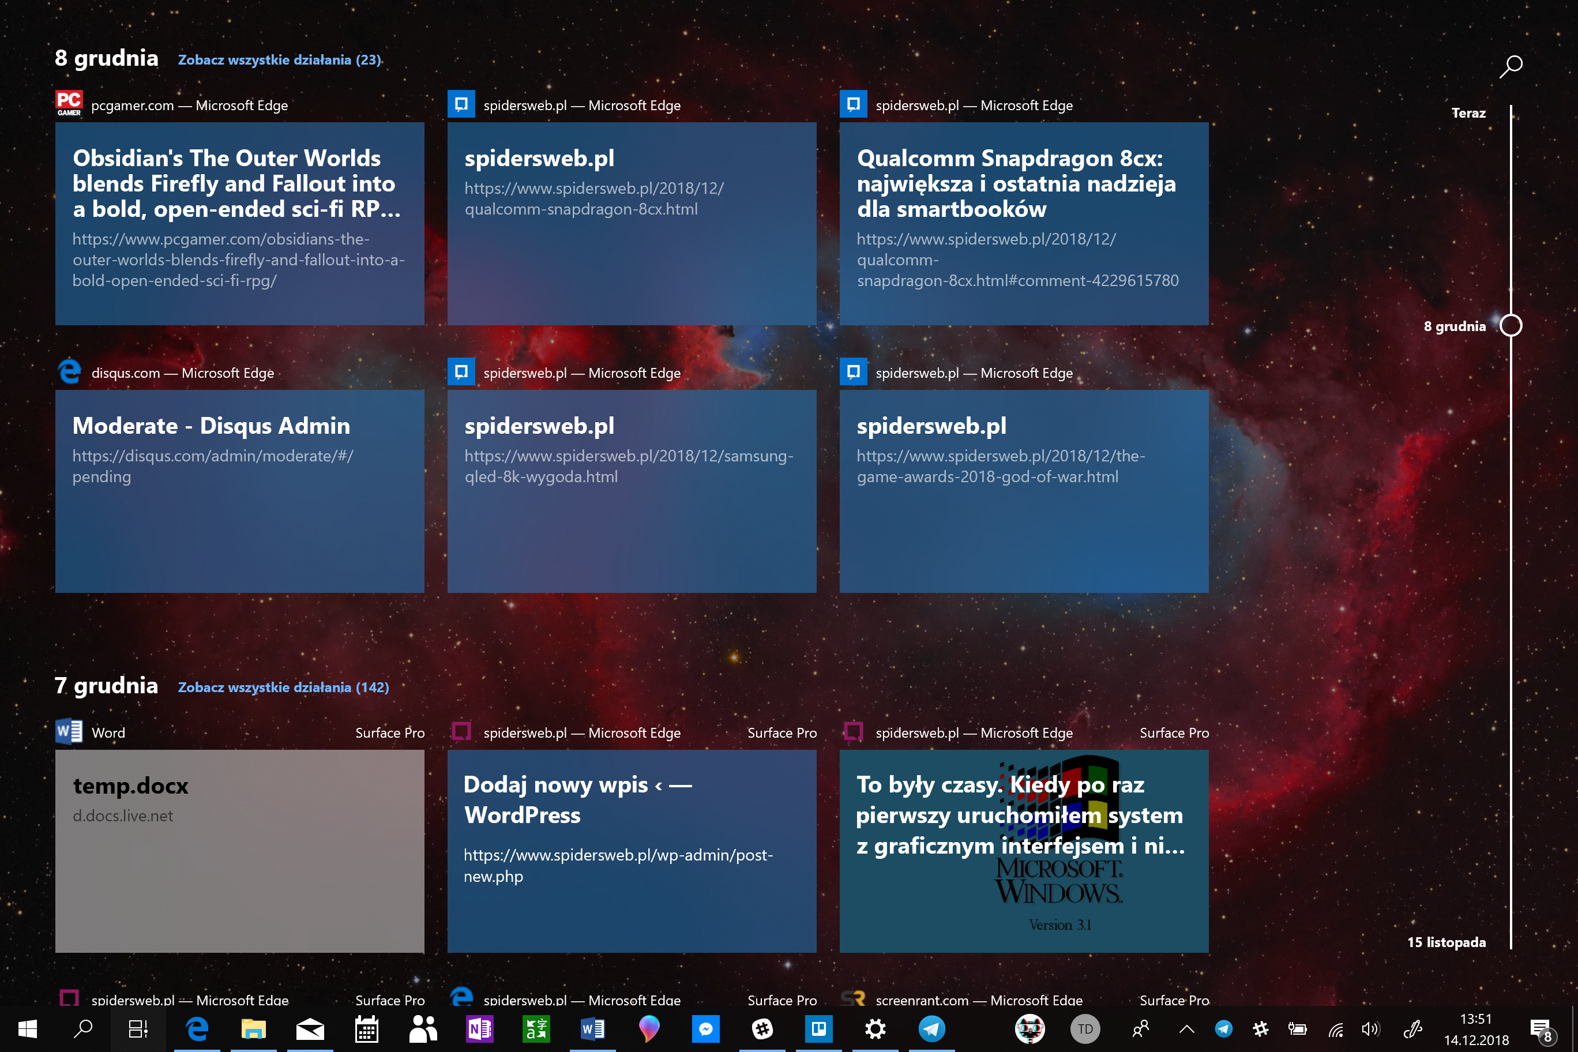
Task: Check the battery status tray icon
Action: (x=1298, y=1028)
